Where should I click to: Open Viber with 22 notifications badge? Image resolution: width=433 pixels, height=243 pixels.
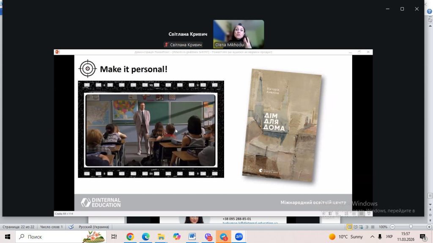click(x=208, y=237)
